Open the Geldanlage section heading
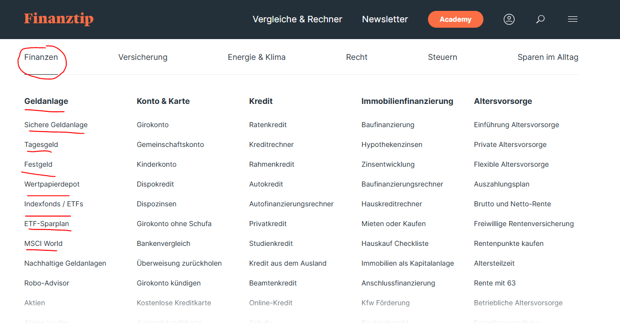 [x=46, y=101]
